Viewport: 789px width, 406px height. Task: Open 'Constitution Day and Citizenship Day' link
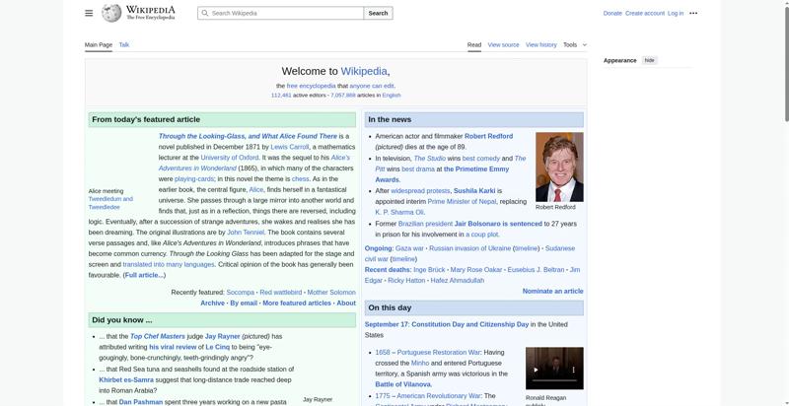470,324
